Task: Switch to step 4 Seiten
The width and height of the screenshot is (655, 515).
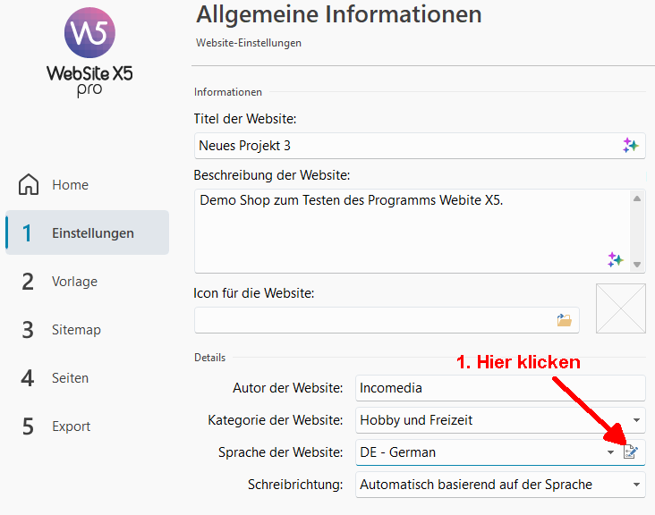Action: [70, 378]
